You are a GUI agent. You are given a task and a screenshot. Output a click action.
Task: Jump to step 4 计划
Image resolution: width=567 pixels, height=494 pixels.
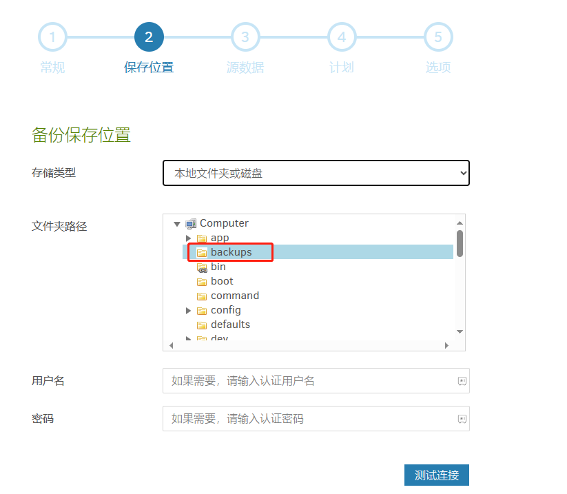(x=342, y=37)
